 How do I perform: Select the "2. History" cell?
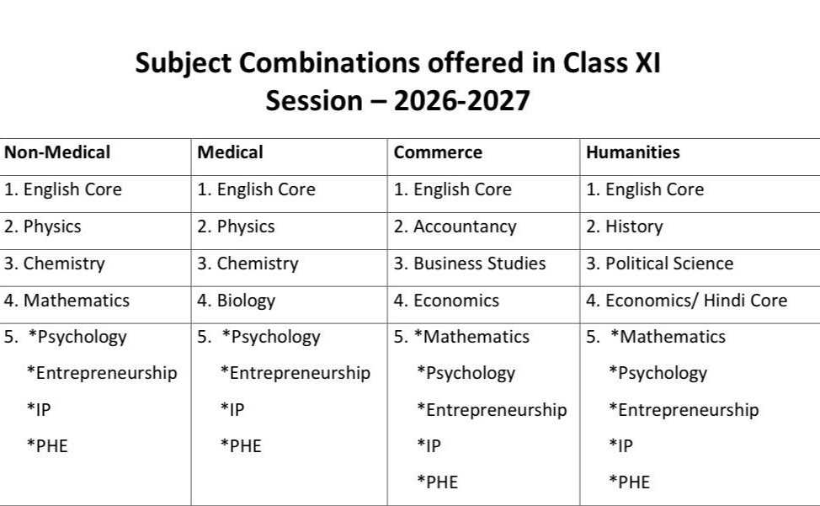(x=625, y=226)
